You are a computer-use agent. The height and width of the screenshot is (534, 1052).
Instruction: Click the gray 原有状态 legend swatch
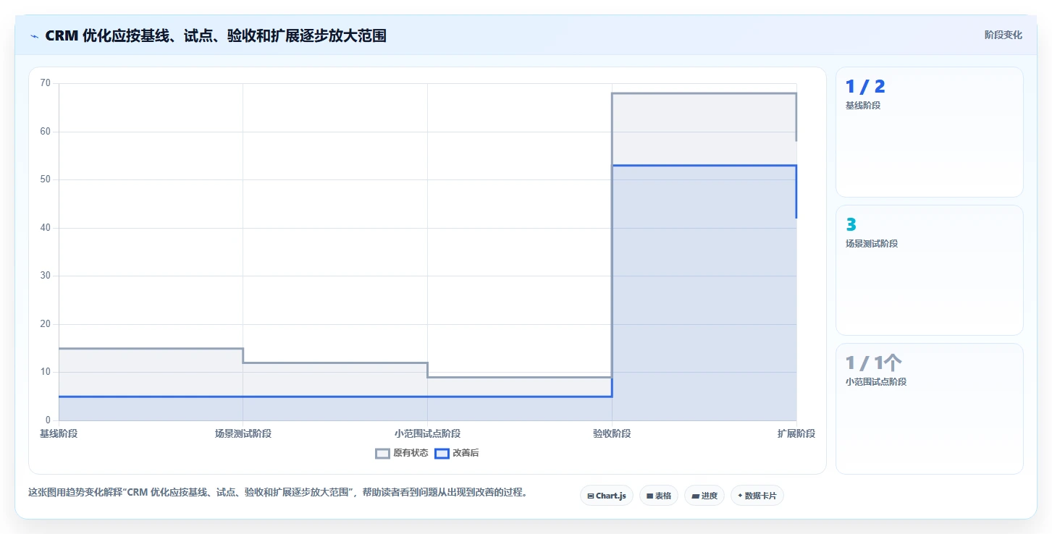pos(383,454)
